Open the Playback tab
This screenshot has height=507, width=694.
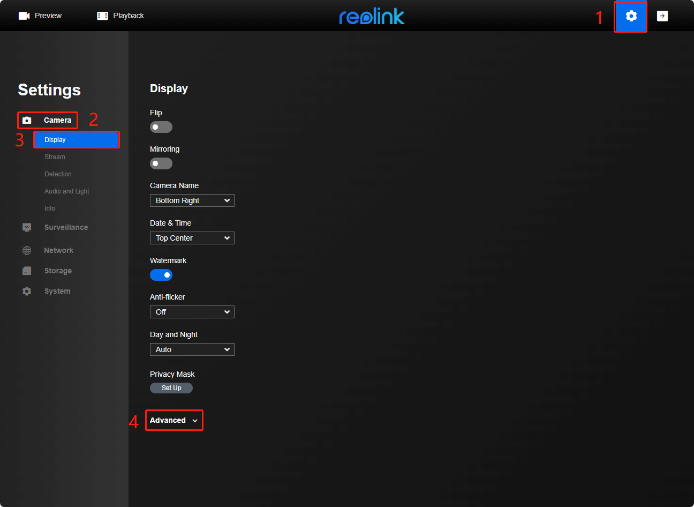[120, 16]
